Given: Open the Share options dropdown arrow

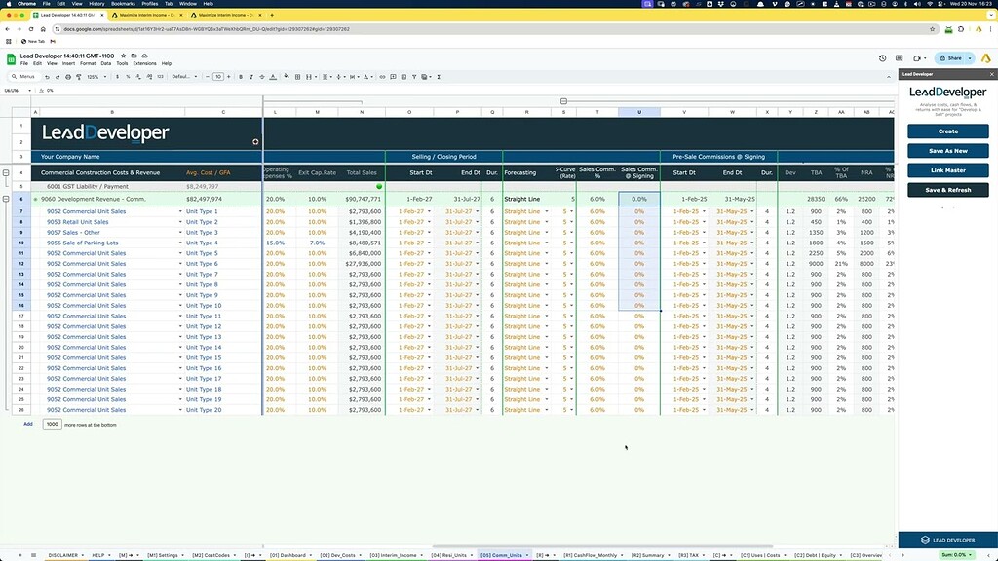Looking at the screenshot, I should point(970,58).
